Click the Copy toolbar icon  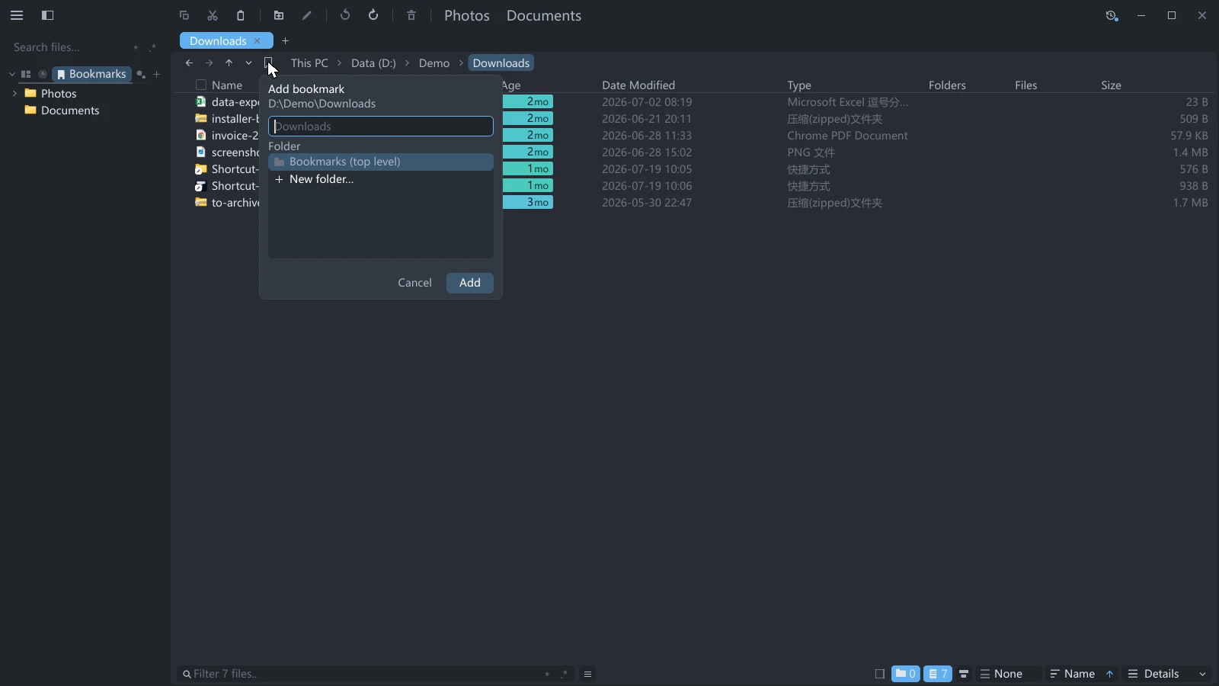[x=184, y=15]
